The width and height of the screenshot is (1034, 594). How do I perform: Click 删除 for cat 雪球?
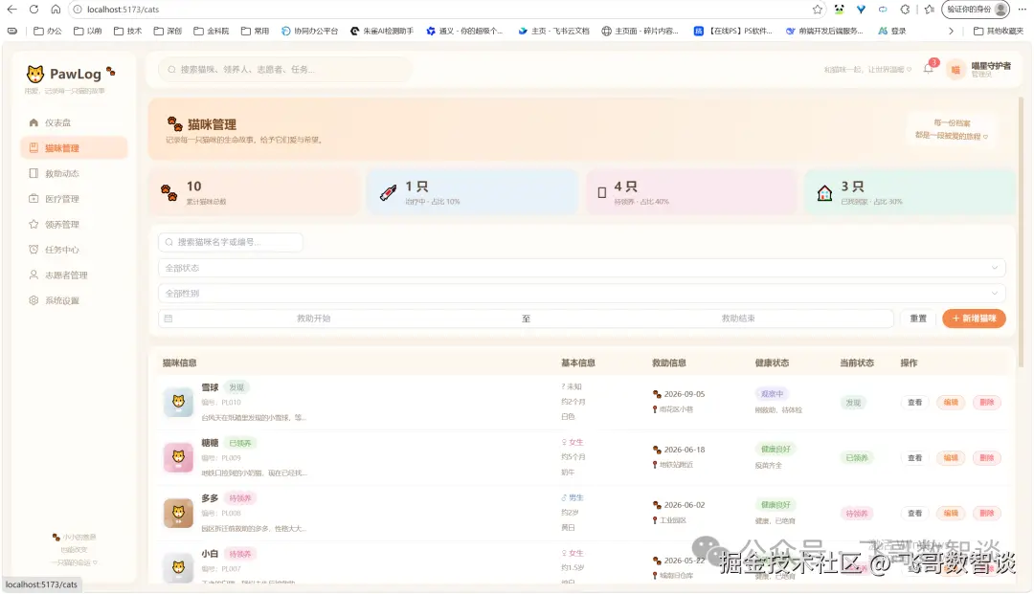(986, 403)
